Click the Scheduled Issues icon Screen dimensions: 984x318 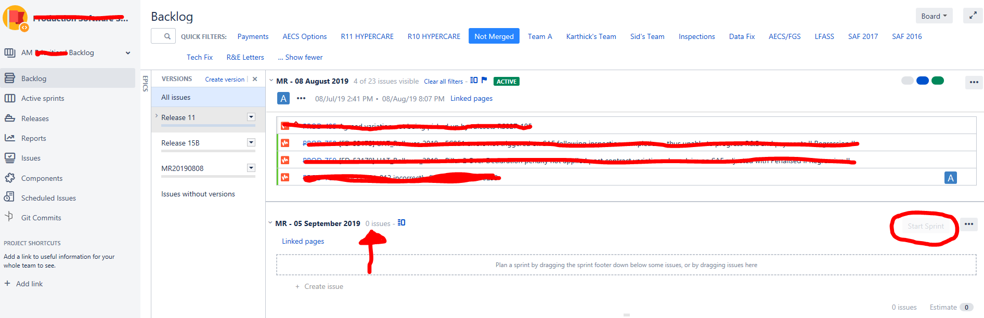click(9, 197)
